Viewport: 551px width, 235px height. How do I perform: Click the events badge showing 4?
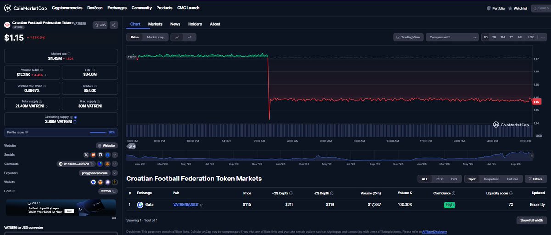tap(132, 146)
